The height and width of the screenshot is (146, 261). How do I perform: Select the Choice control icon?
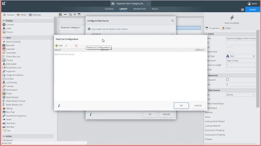click(4, 60)
